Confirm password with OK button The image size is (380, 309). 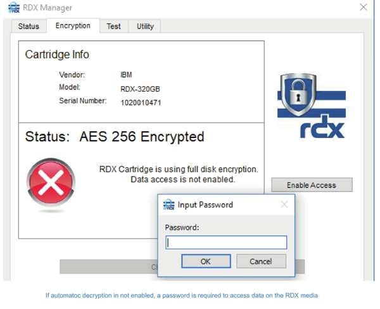tap(206, 262)
